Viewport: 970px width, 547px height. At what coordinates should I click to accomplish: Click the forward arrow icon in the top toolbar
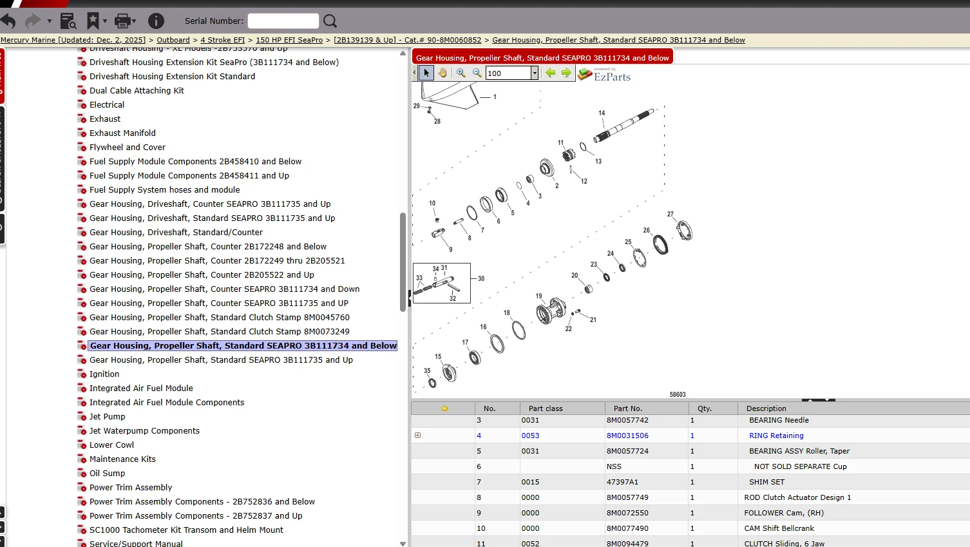pyautogui.click(x=32, y=21)
